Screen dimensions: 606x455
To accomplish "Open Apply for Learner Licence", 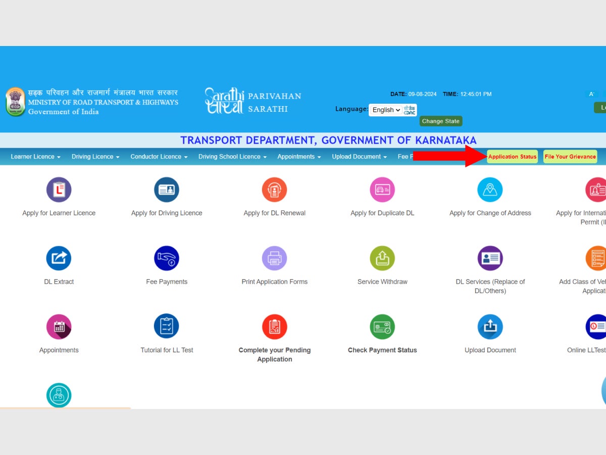I will [59, 190].
